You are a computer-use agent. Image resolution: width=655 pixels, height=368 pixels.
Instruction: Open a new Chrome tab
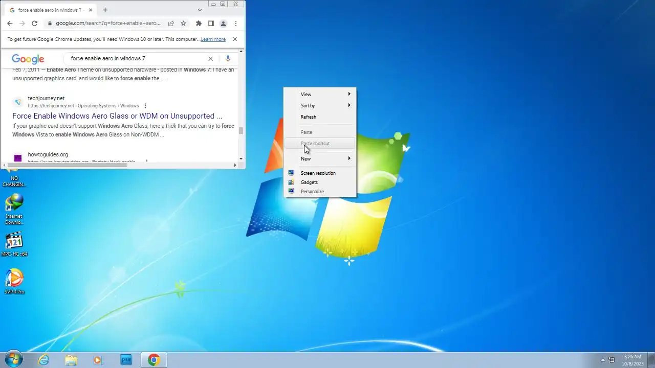coord(105,10)
